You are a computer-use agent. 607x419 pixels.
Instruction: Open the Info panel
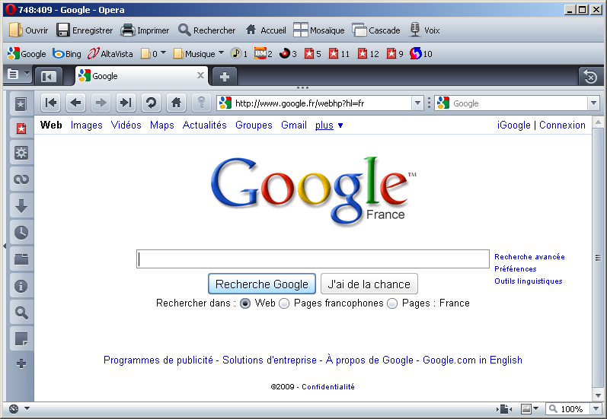coord(21,286)
